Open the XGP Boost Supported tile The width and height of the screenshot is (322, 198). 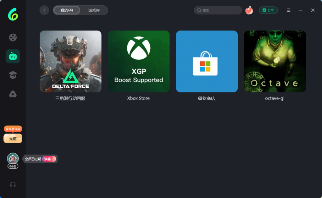139,61
